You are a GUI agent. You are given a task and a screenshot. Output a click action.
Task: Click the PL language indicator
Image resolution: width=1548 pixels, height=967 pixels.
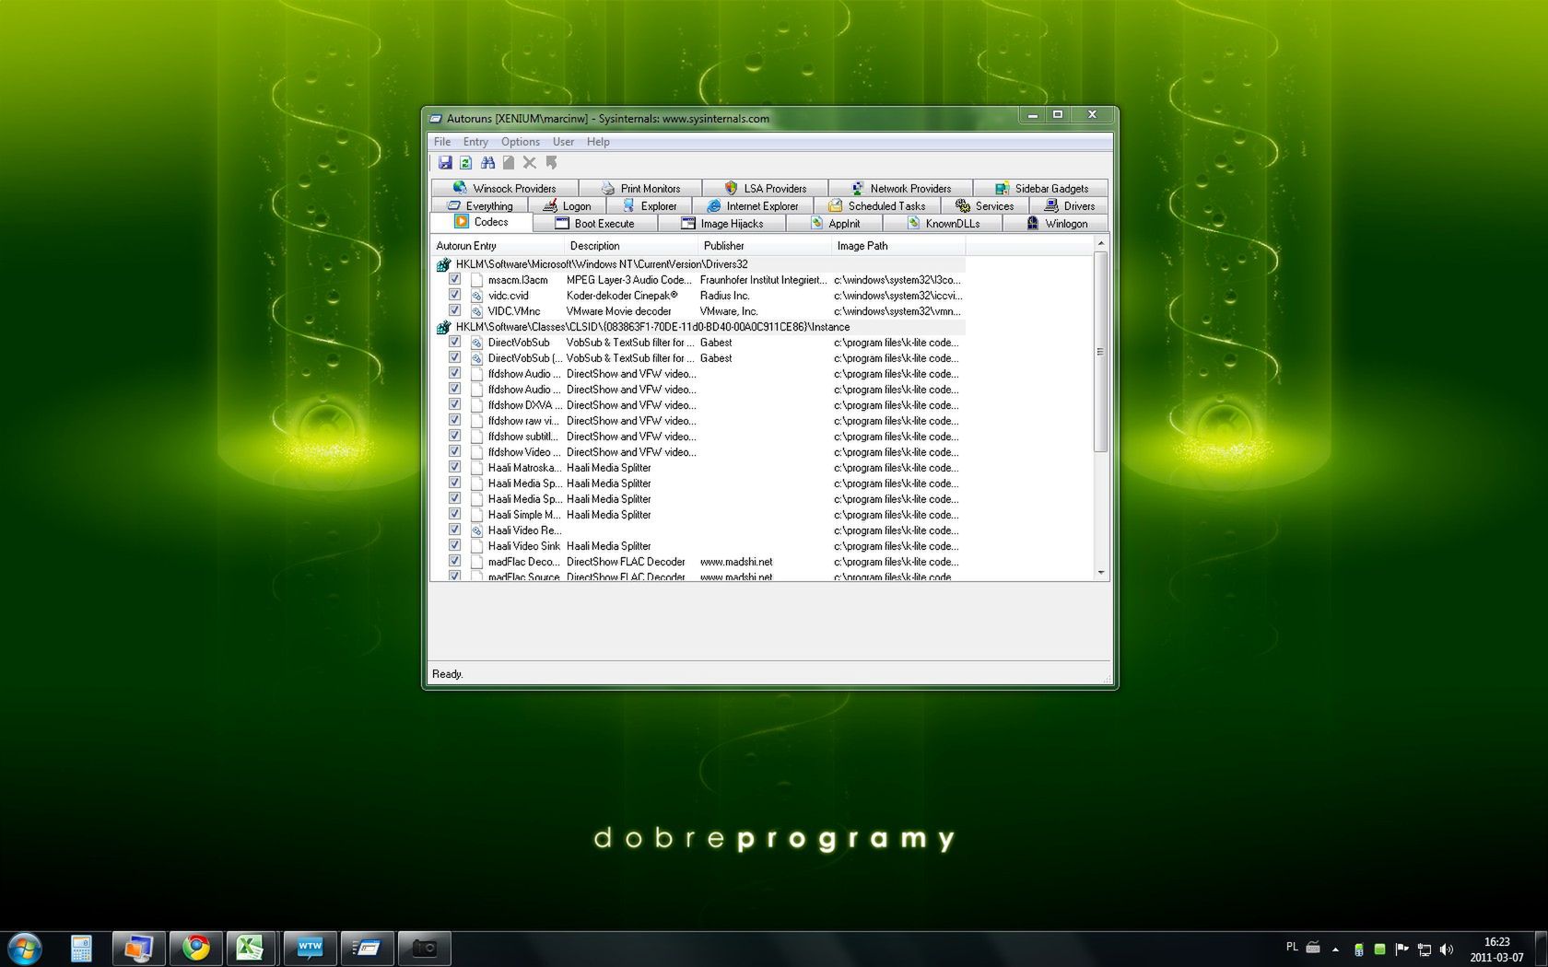pyautogui.click(x=1292, y=948)
